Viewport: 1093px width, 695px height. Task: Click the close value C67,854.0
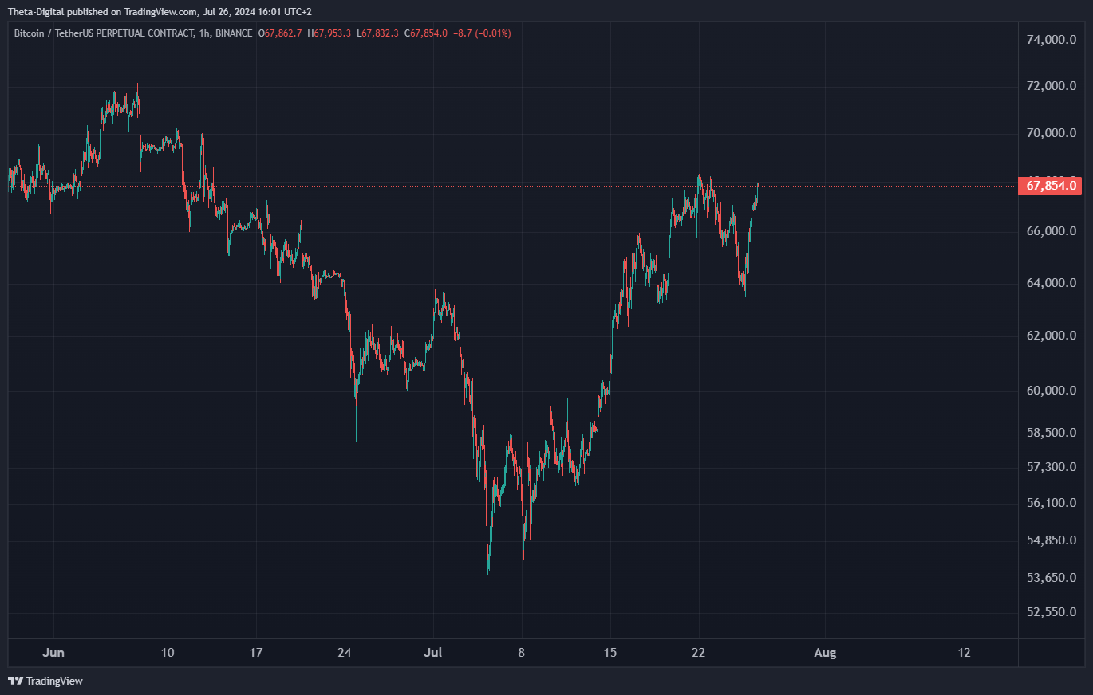(426, 33)
